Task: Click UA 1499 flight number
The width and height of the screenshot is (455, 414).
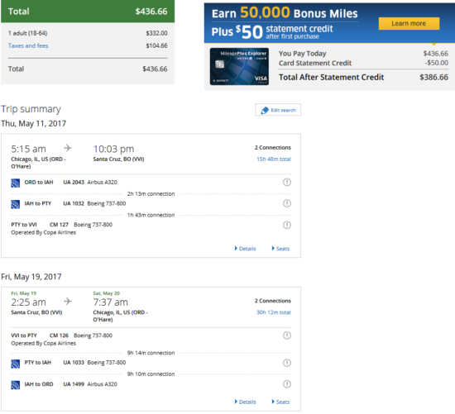Action: click(x=74, y=384)
